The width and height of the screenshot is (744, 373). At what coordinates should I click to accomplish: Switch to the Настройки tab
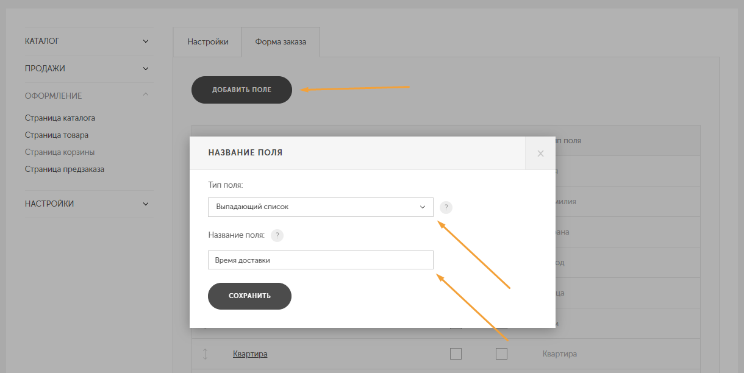pos(208,42)
